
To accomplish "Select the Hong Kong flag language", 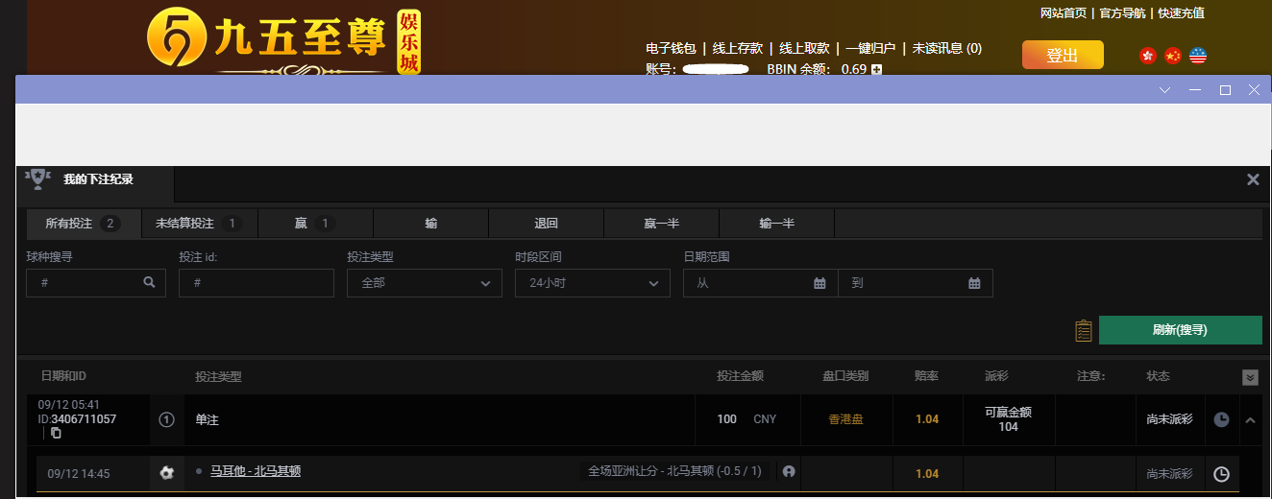I will coord(1147,56).
